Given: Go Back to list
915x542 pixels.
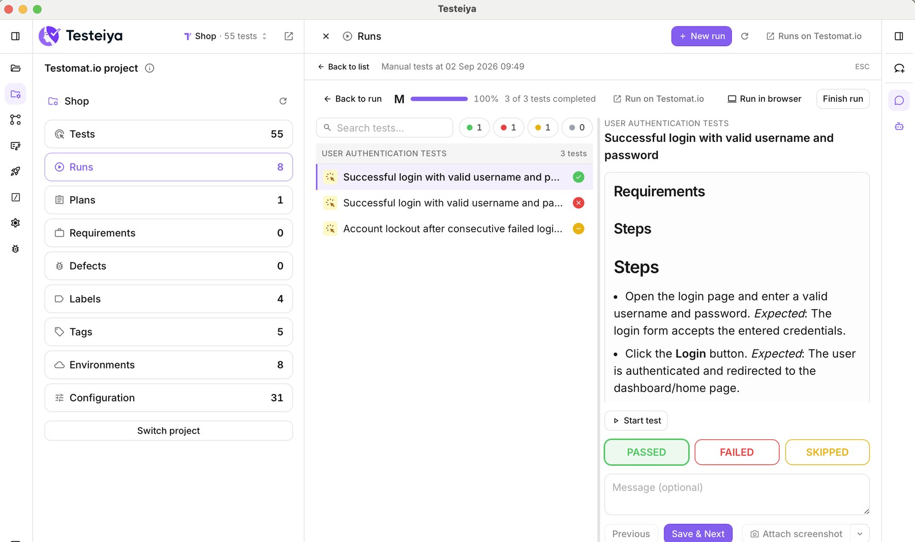Looking at the screenshot, I should (x=344, y=67).
